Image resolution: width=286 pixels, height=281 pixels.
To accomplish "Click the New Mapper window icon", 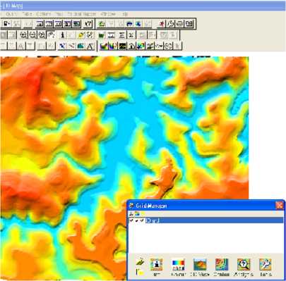I will coord(49,24).
